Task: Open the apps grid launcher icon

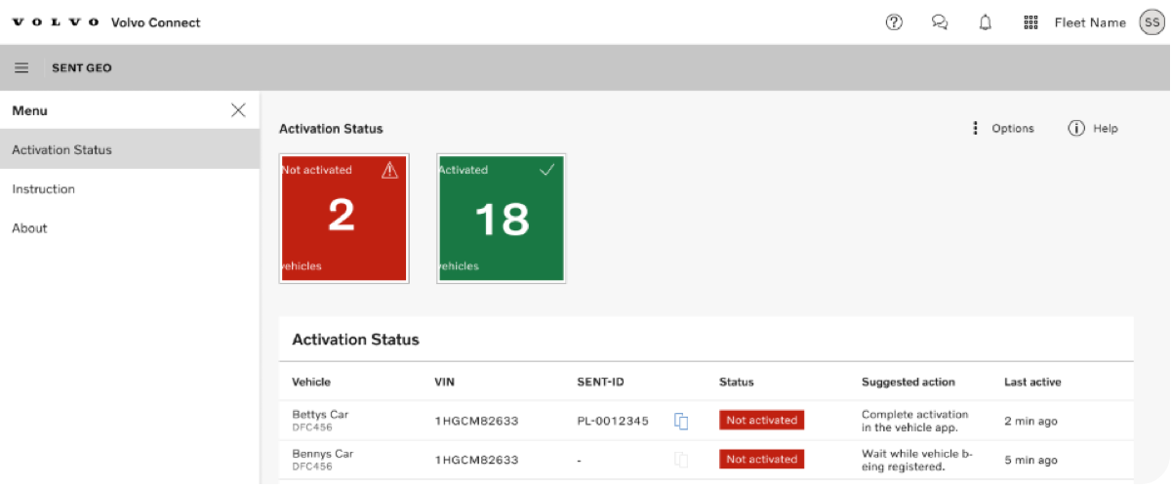Action: point(1030,22)
